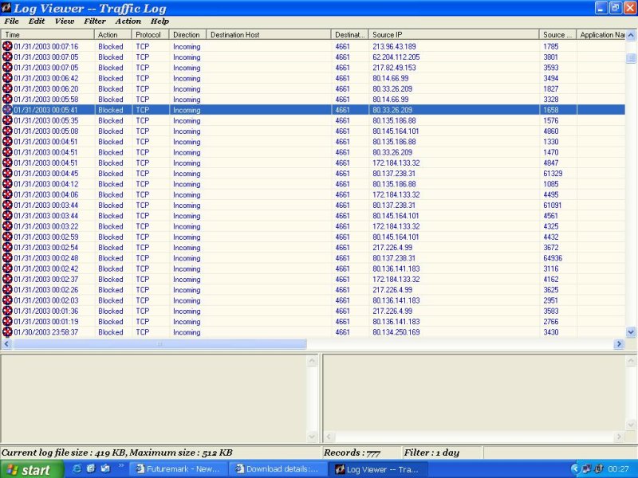The height and width of the screenshot is (478, 638).
Task: Click the horizontal scrollbar thumb of log list
Action: (x=159, y=344)
